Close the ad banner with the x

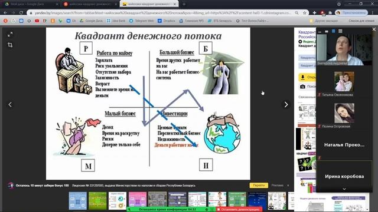coord(288,185)
